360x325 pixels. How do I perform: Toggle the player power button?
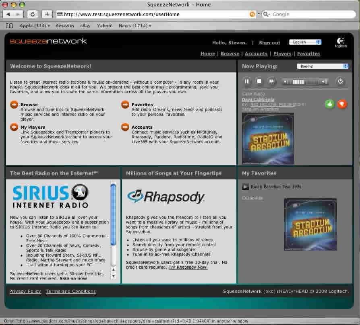(340, 81)
